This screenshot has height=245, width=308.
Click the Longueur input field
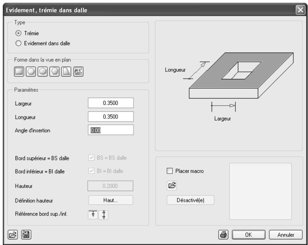[111, 117]
